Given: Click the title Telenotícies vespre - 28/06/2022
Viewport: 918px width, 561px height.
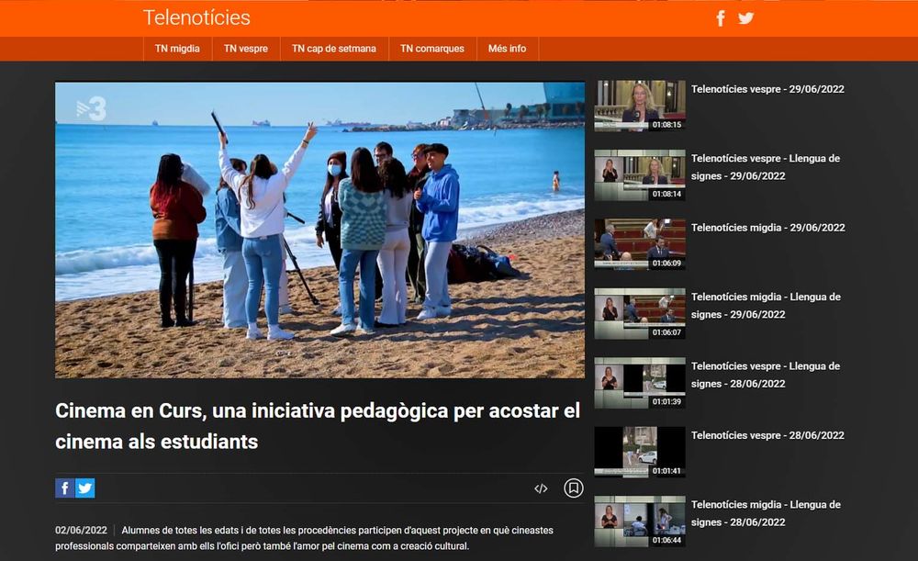Looking at the screenshot, I should click(767, 435).
